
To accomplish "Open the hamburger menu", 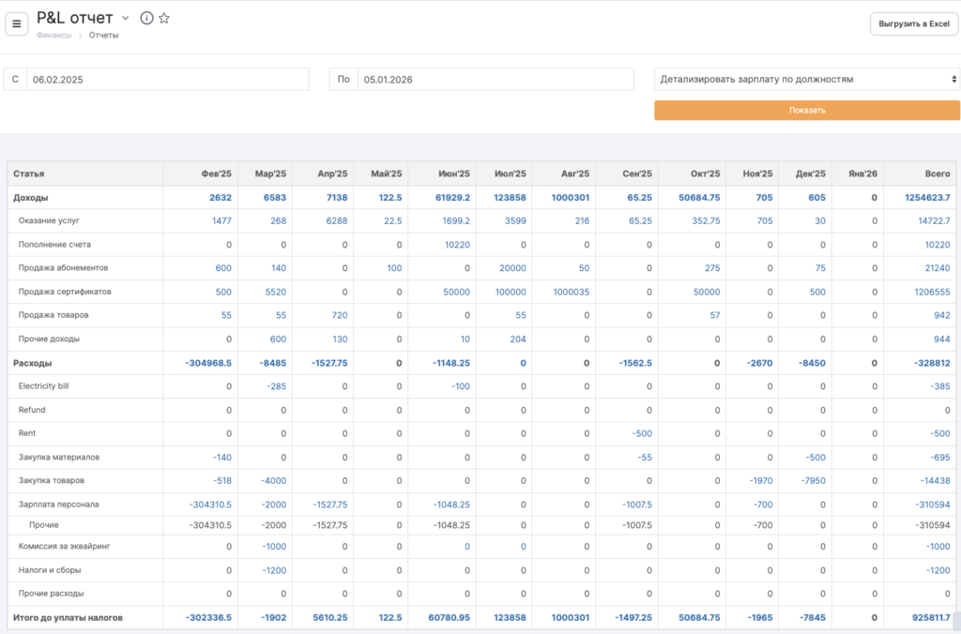I will coord(16,23).
